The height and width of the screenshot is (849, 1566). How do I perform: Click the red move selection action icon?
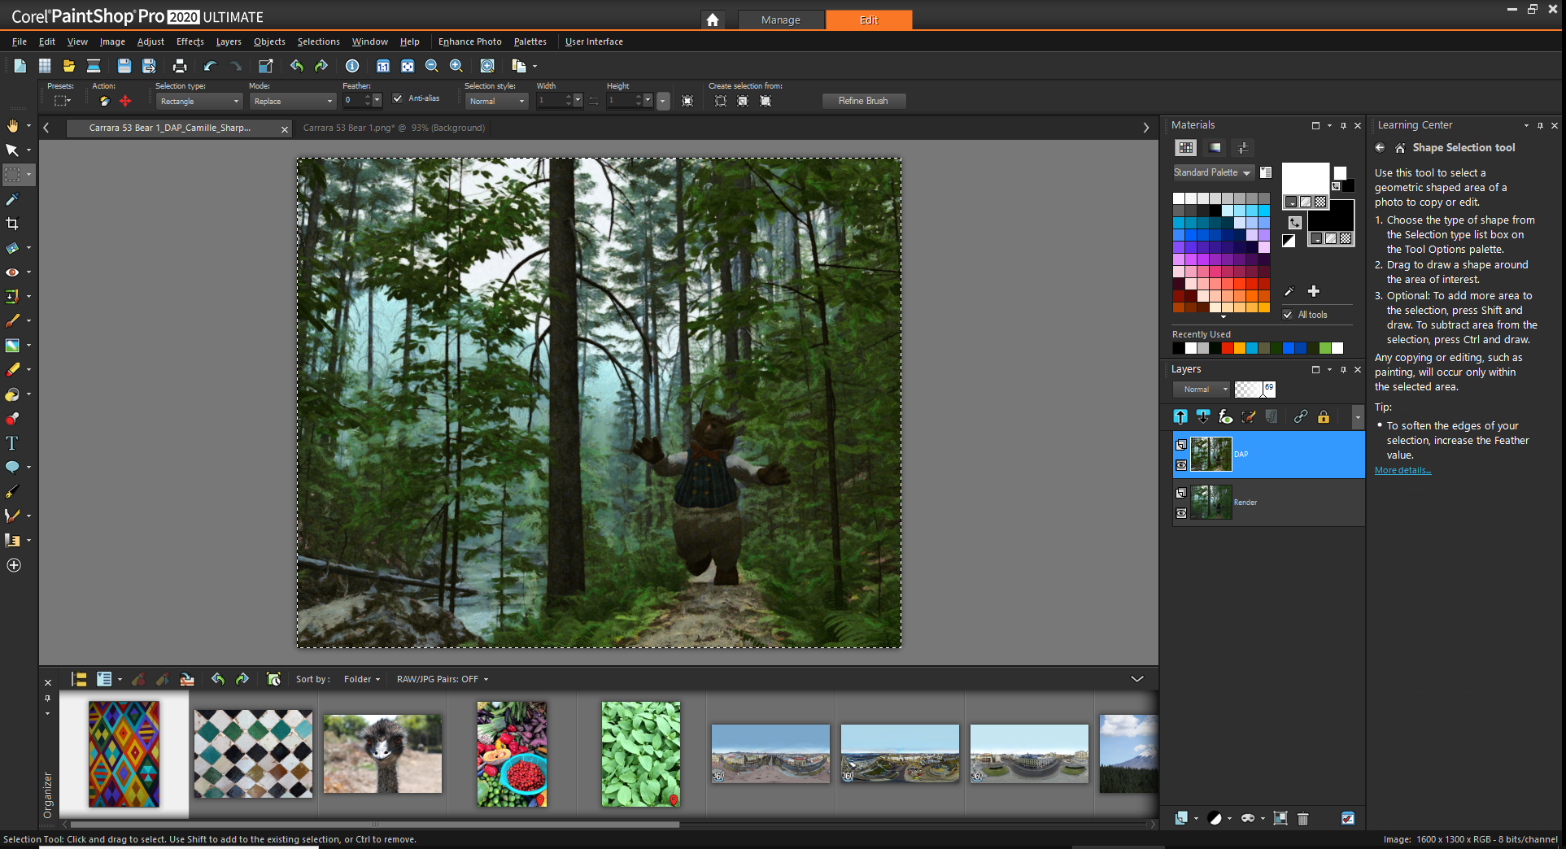125,101
